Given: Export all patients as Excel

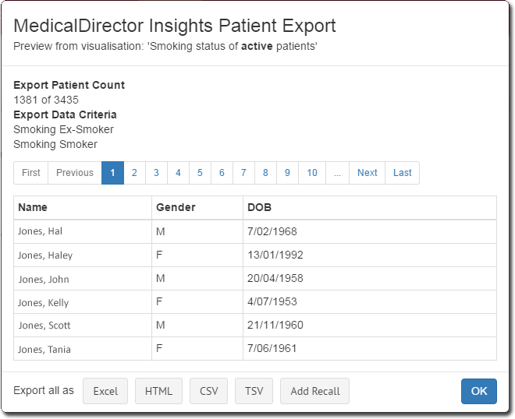Looking at the screenshot, I should (105, 391).
